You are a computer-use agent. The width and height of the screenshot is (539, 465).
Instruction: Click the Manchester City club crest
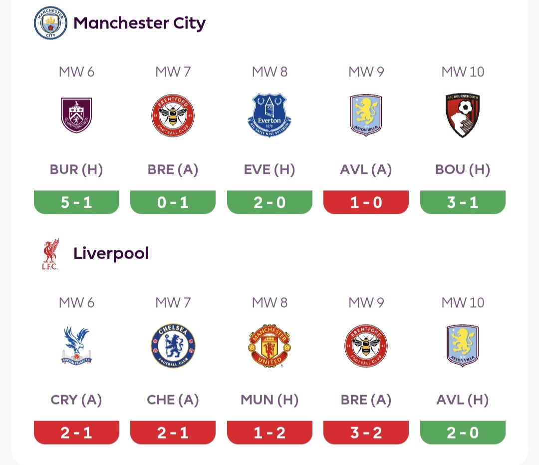[50, 23]
